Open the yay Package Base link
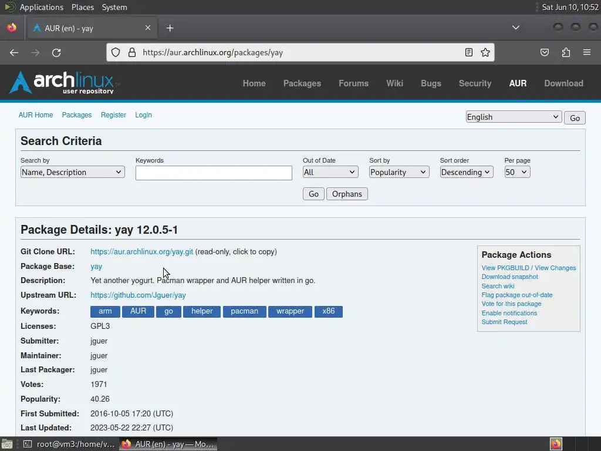This screenshot has width=601, height=451. point(96,267)
